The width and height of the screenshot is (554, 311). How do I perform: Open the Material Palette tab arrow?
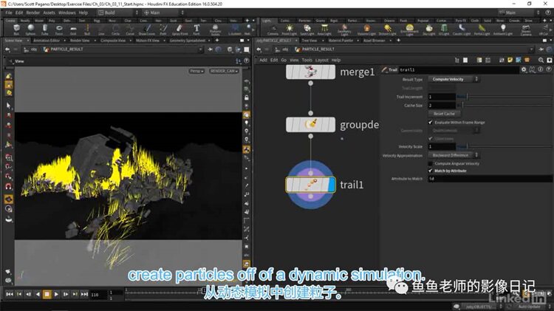coord(358,41)
